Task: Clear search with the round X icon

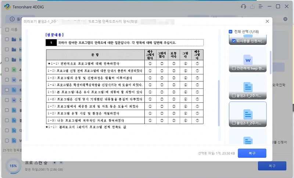Action: tap(286, 19)
